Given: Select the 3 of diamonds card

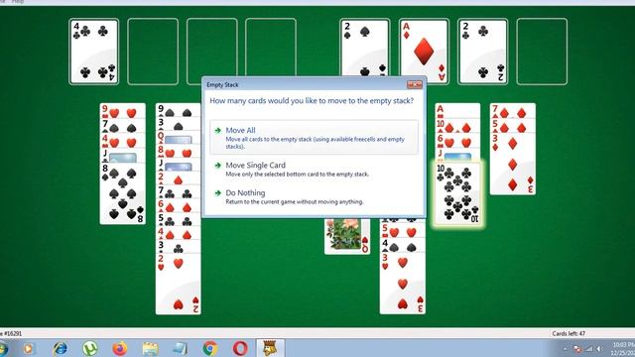Looking at the screenshot, I should 513,164.
